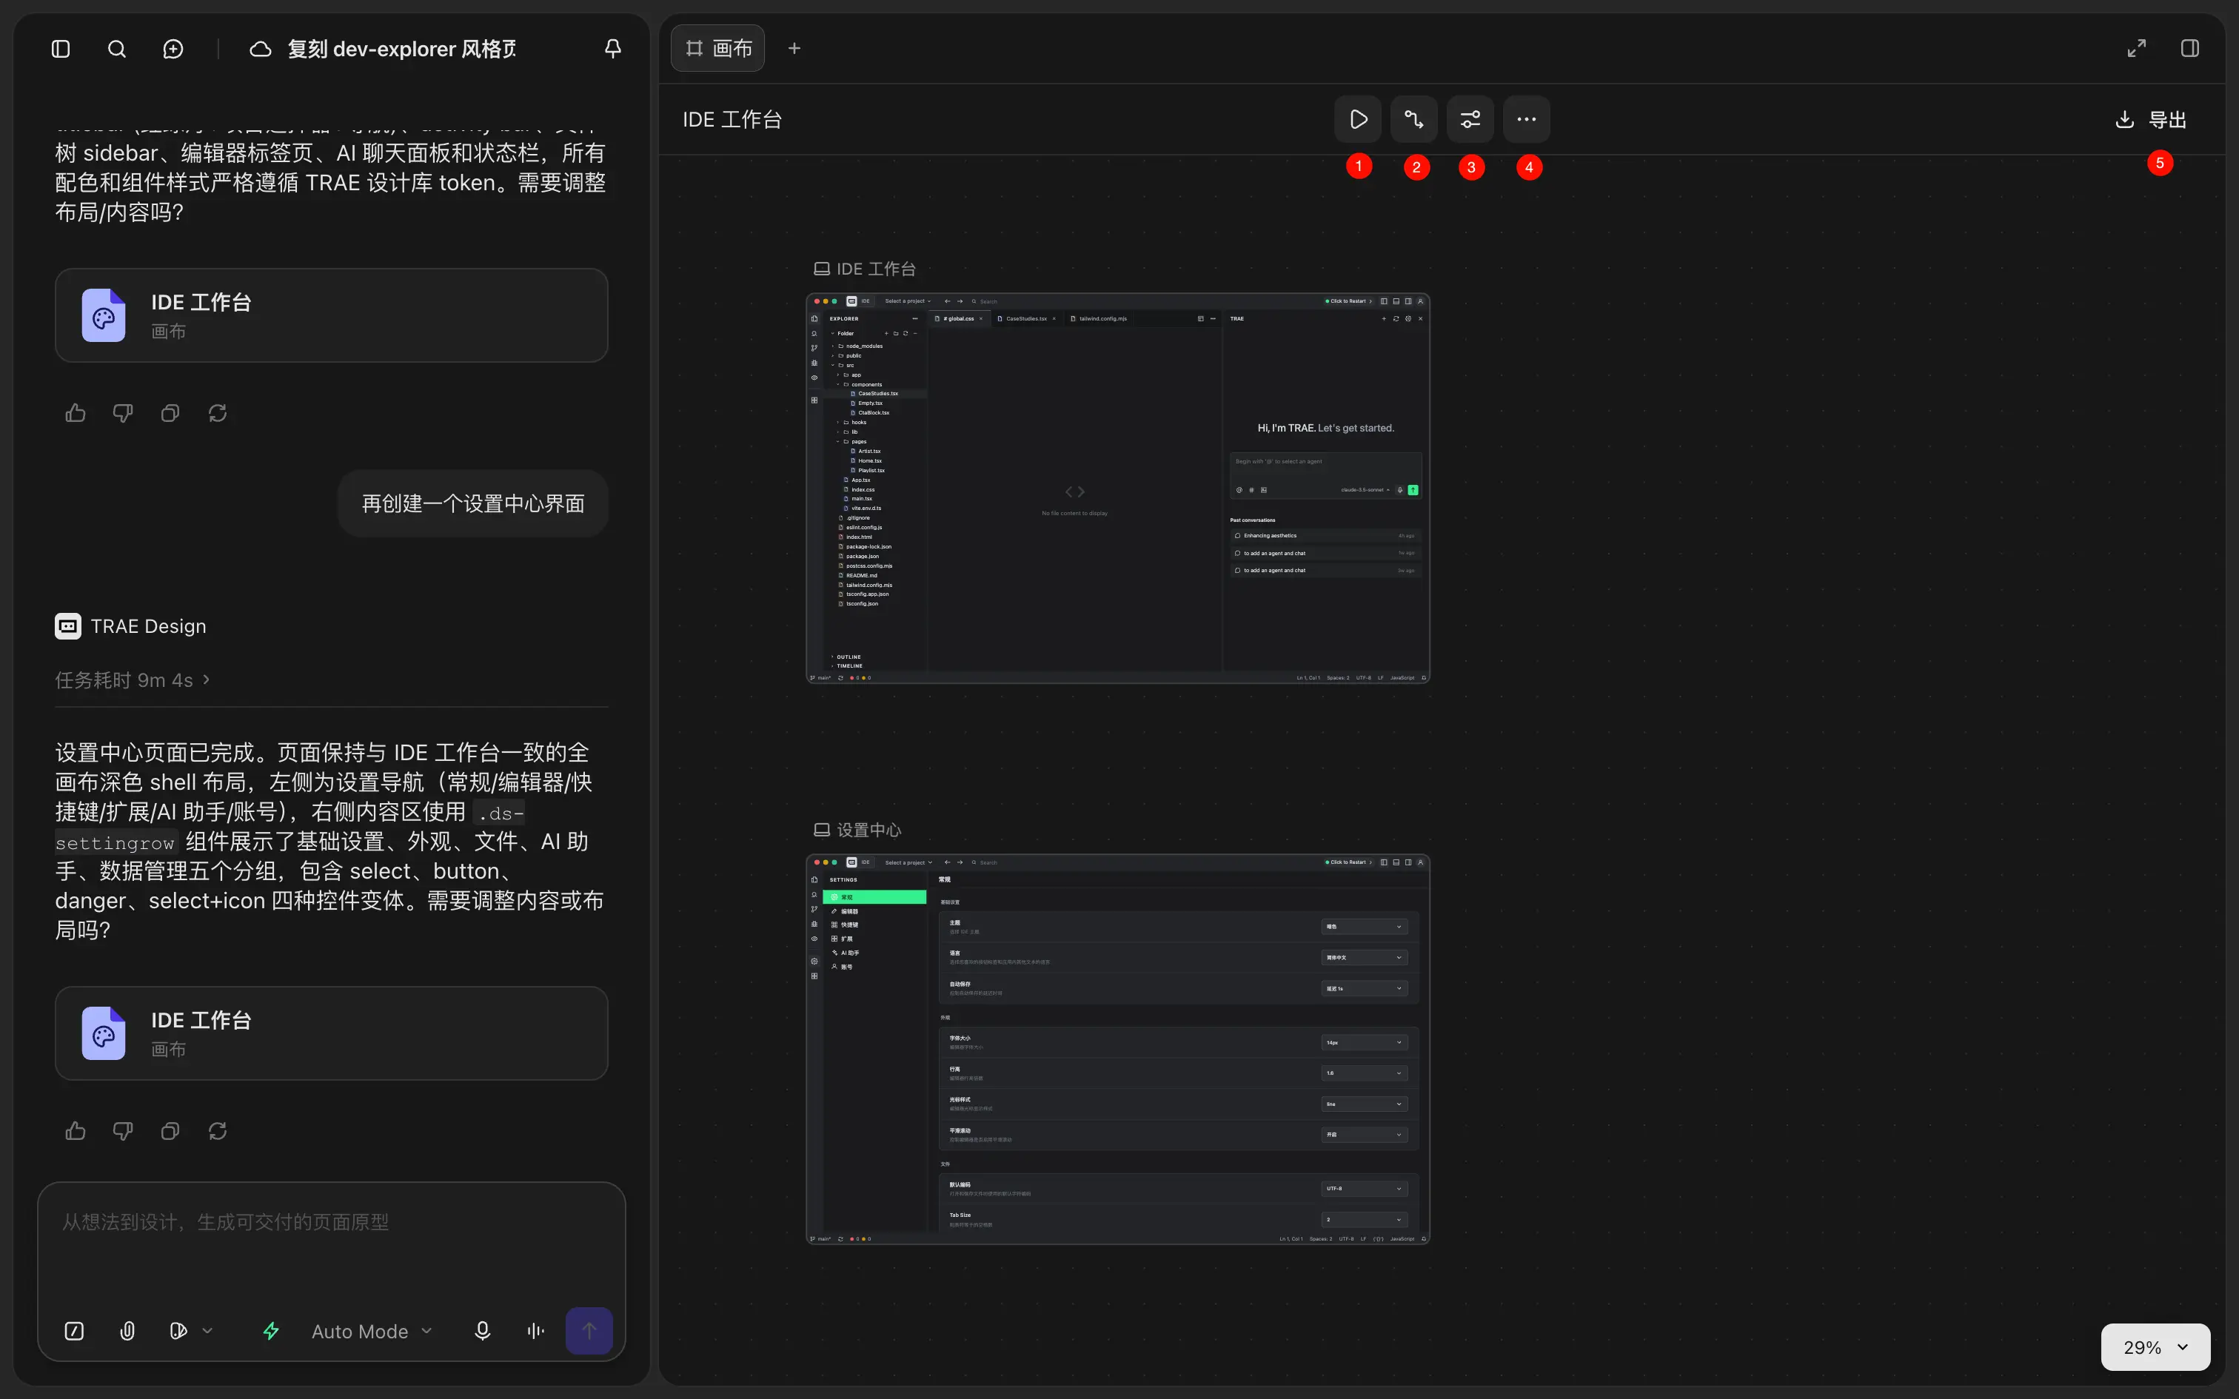Expand the 任务耗时 9m 4s details
Viewport: 2239px width, 1399px height.
point(133,680)
